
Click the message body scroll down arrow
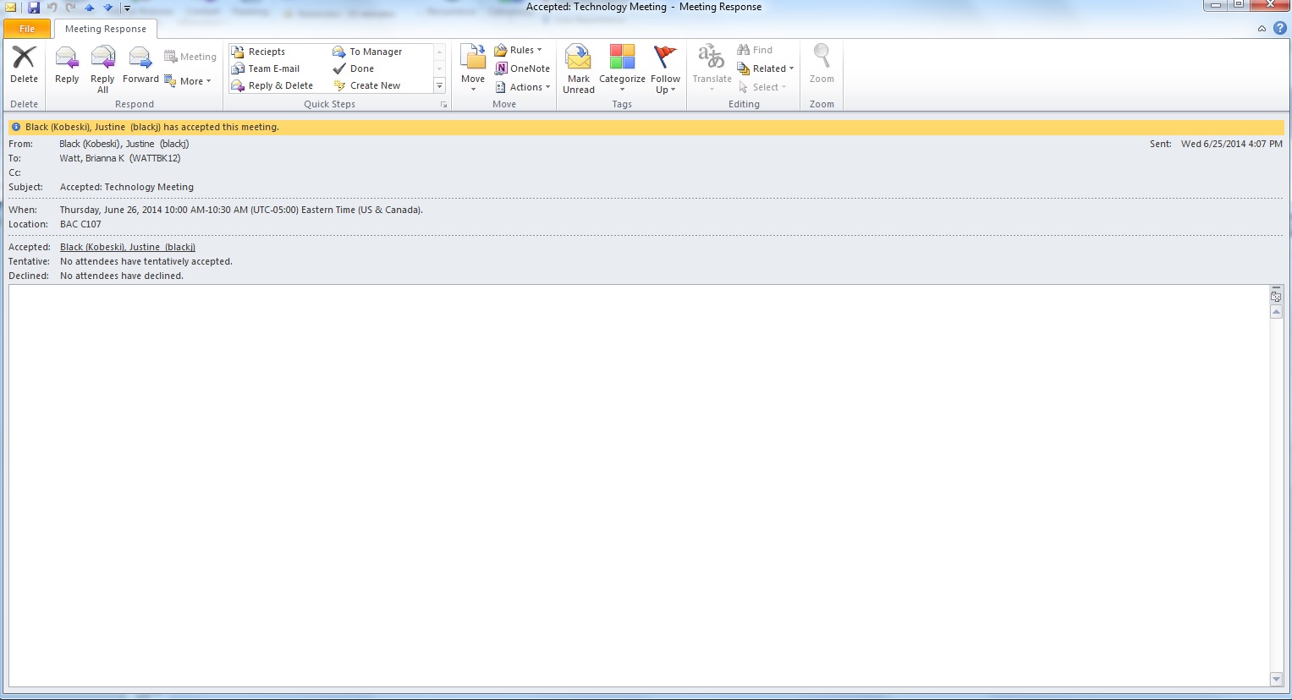pyautogui.click(x=1277, y=679)
